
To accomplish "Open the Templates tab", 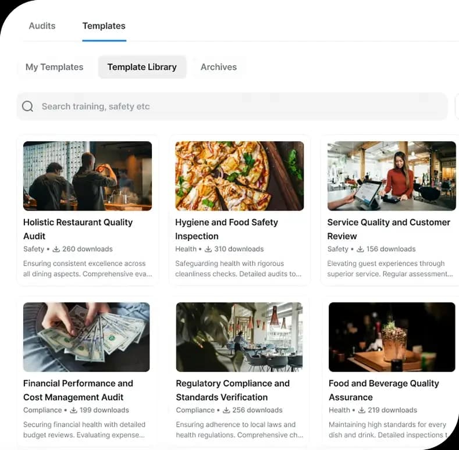I will tap(104, 26).
